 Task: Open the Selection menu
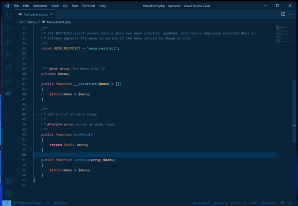click(40, 6)
